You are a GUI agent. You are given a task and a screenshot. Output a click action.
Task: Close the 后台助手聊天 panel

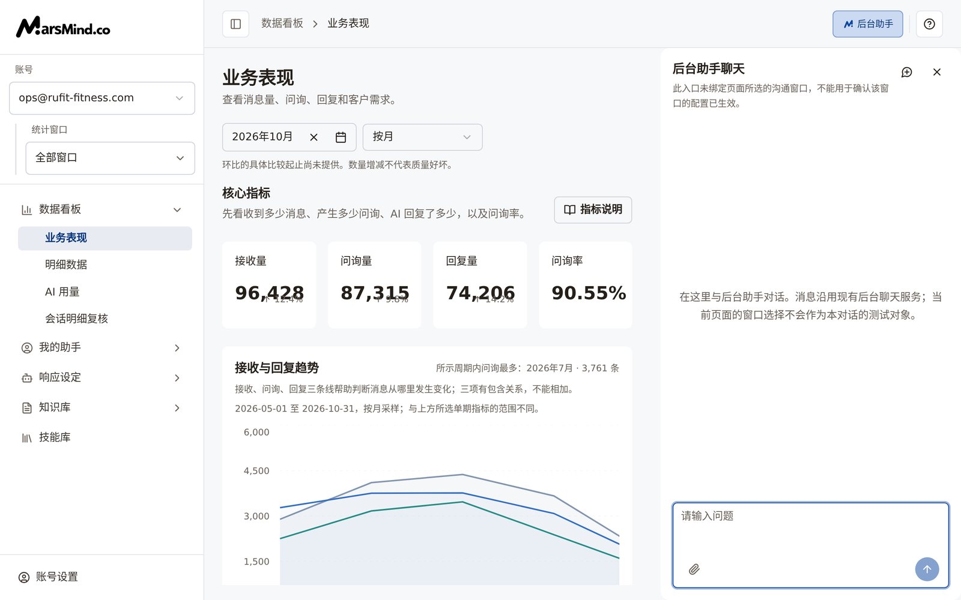pos(936,72)
